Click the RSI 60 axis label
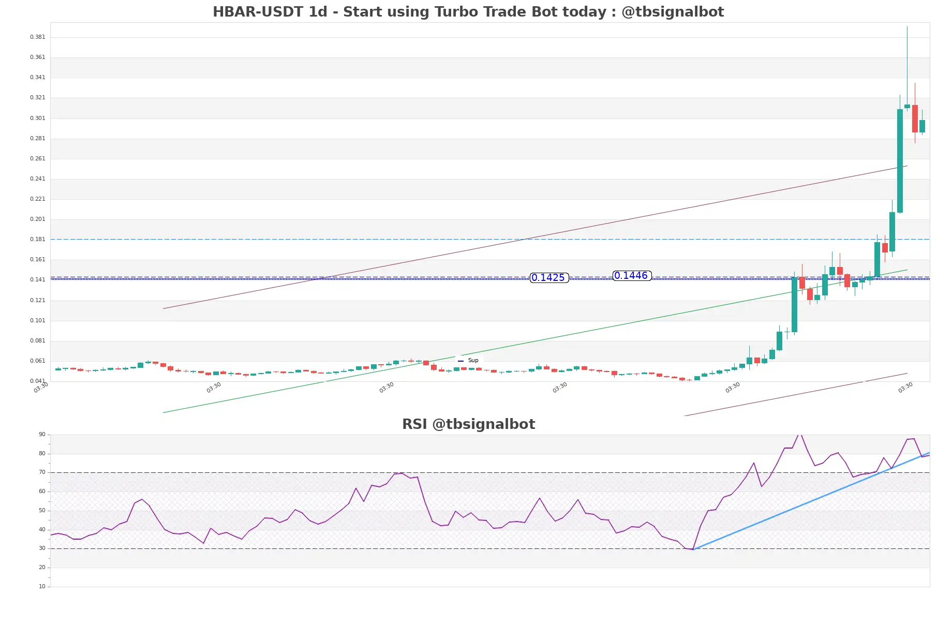 pos(42,491)
